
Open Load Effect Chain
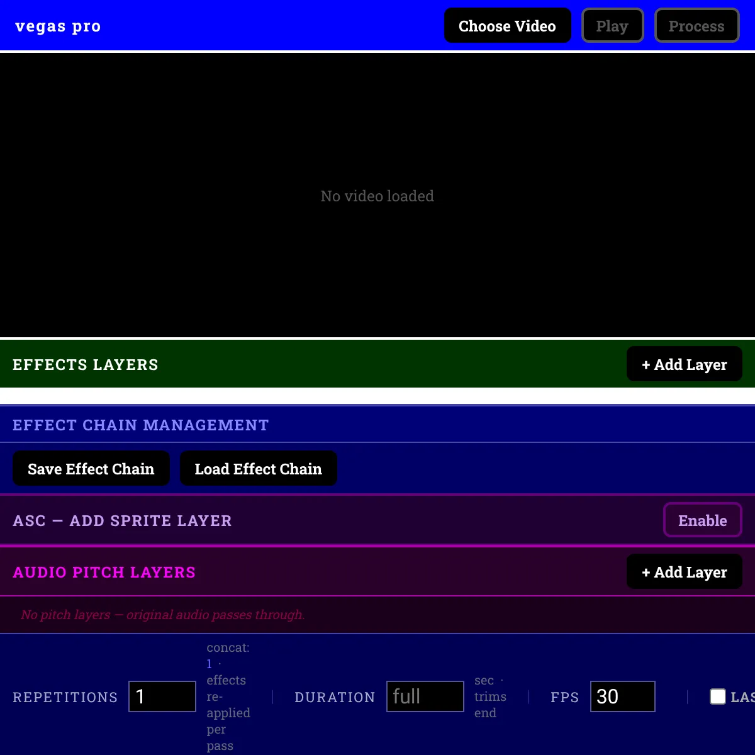tap(258, 469)
